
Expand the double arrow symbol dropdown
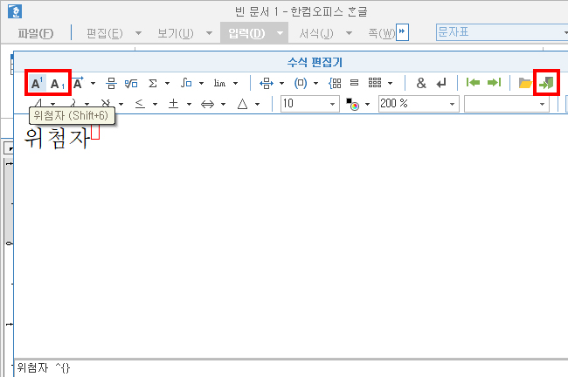(x=223, y=105)
